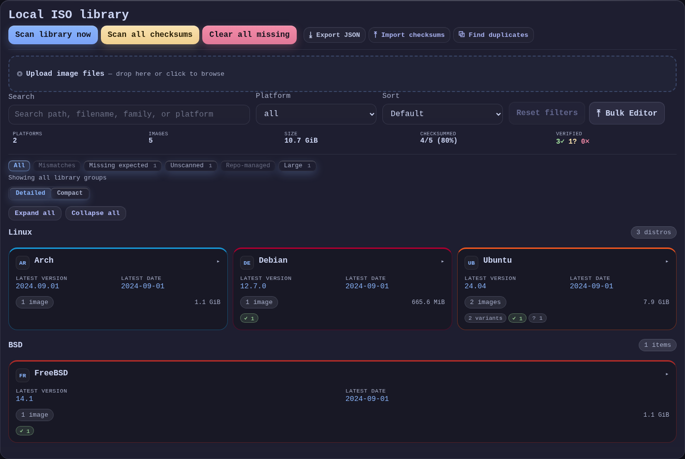Open the Platform dropdown
Viewport: 685px width, 459px height.
tap(316, 114)
